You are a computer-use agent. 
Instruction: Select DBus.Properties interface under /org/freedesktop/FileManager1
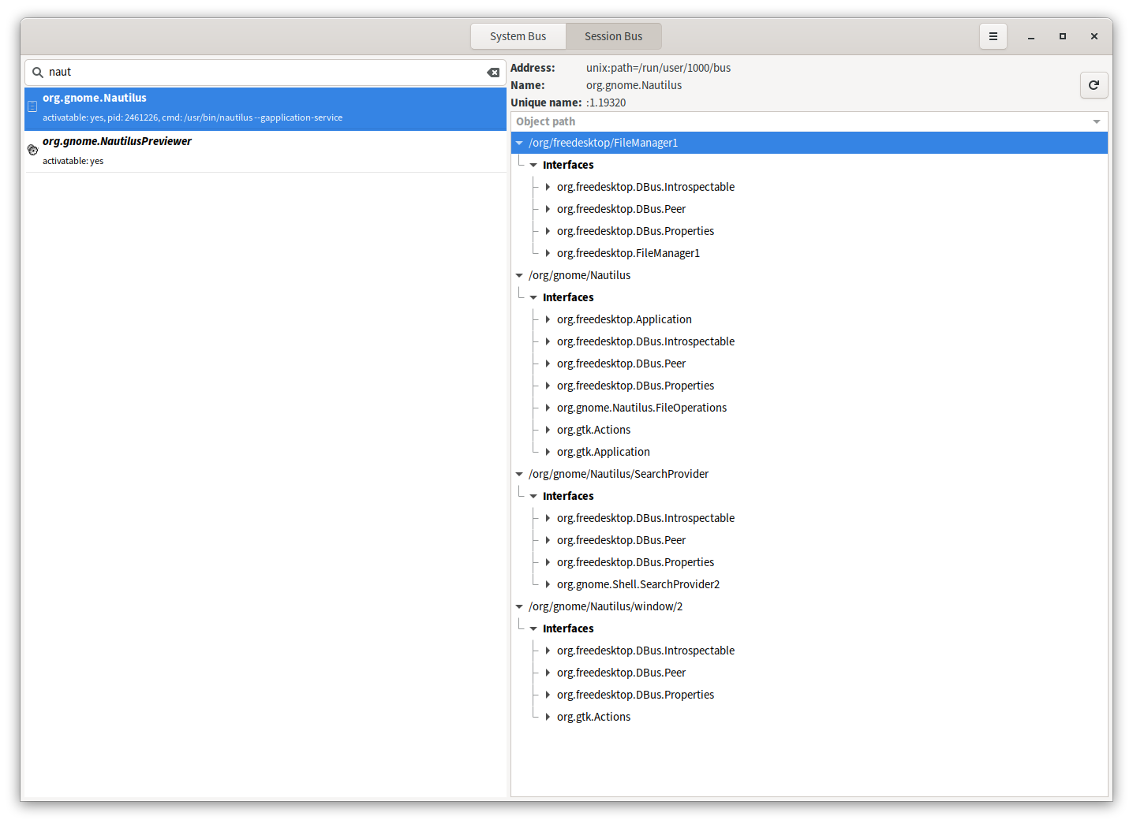[635, 231]
